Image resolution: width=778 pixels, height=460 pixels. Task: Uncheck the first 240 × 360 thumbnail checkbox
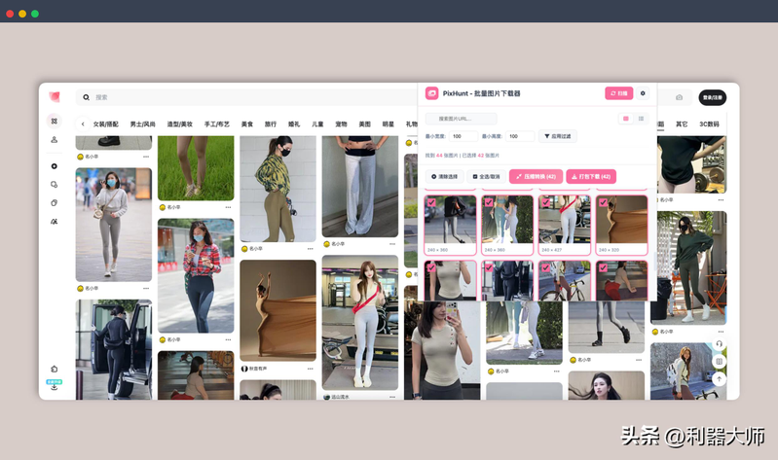coord(431,202)
